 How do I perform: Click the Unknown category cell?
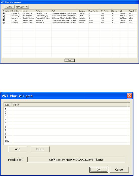pos(82,13)
